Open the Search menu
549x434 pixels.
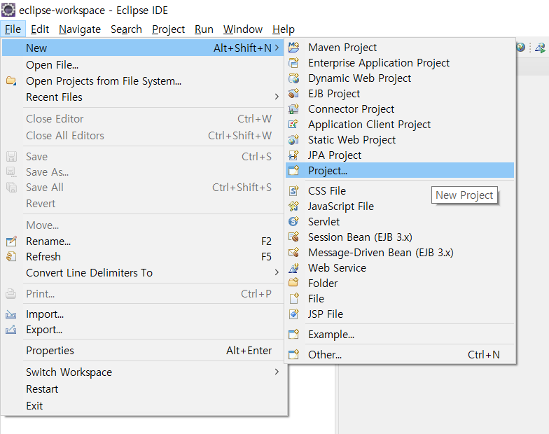[126, 29]
